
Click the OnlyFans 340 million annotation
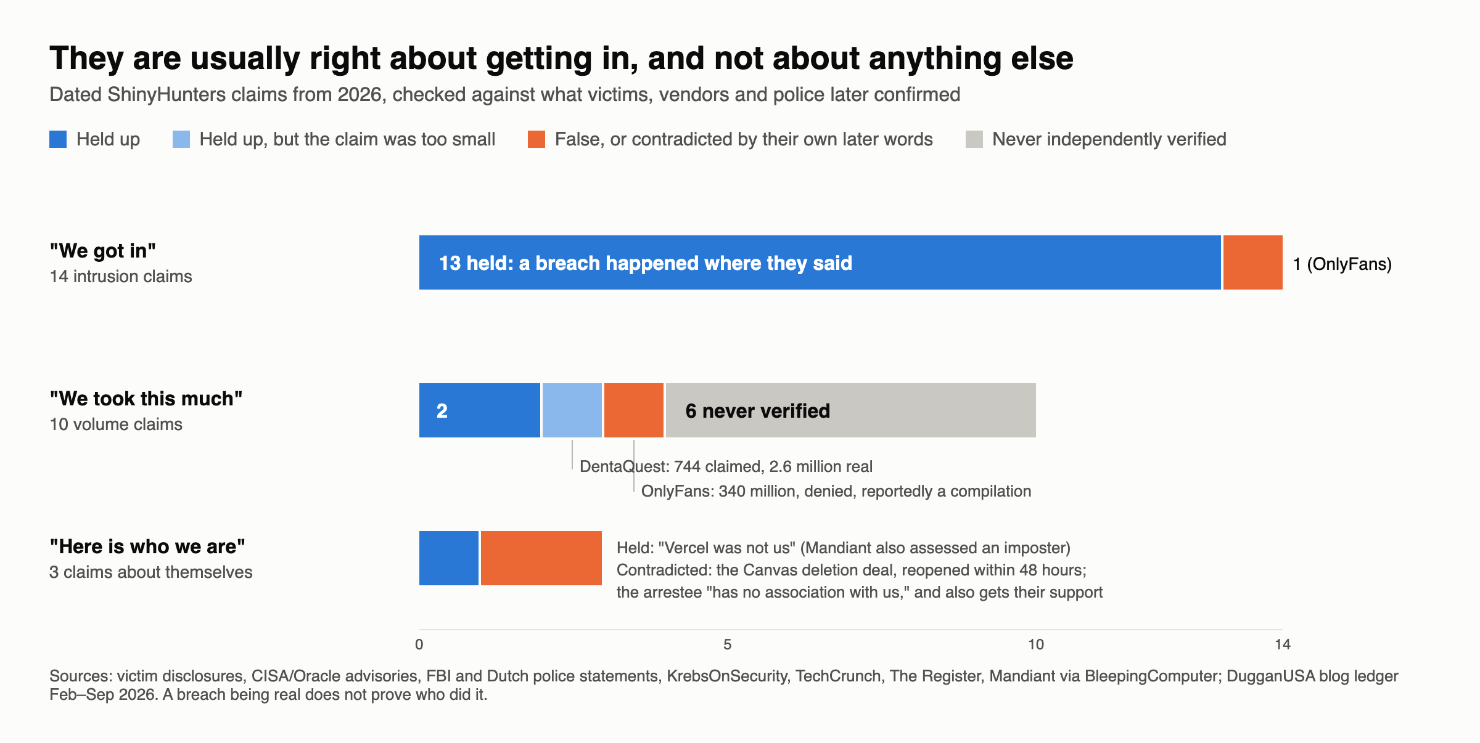(836, 491)
